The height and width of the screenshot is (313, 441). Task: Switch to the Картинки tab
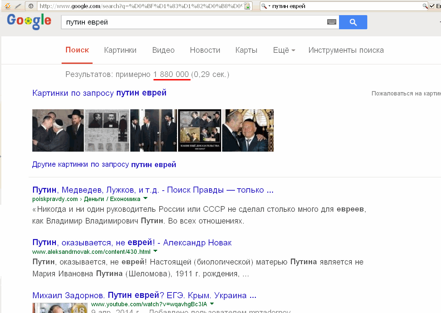coord(120,50)
